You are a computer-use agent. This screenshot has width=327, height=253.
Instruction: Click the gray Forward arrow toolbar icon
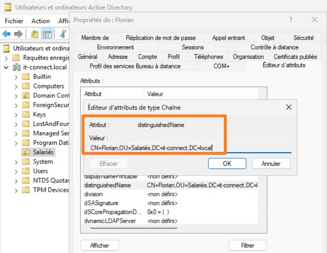pyautogui.click(x=18, y=34)
